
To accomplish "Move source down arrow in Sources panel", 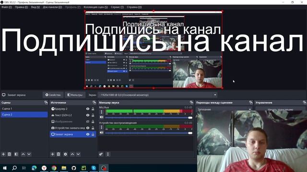I will (78, 154).
